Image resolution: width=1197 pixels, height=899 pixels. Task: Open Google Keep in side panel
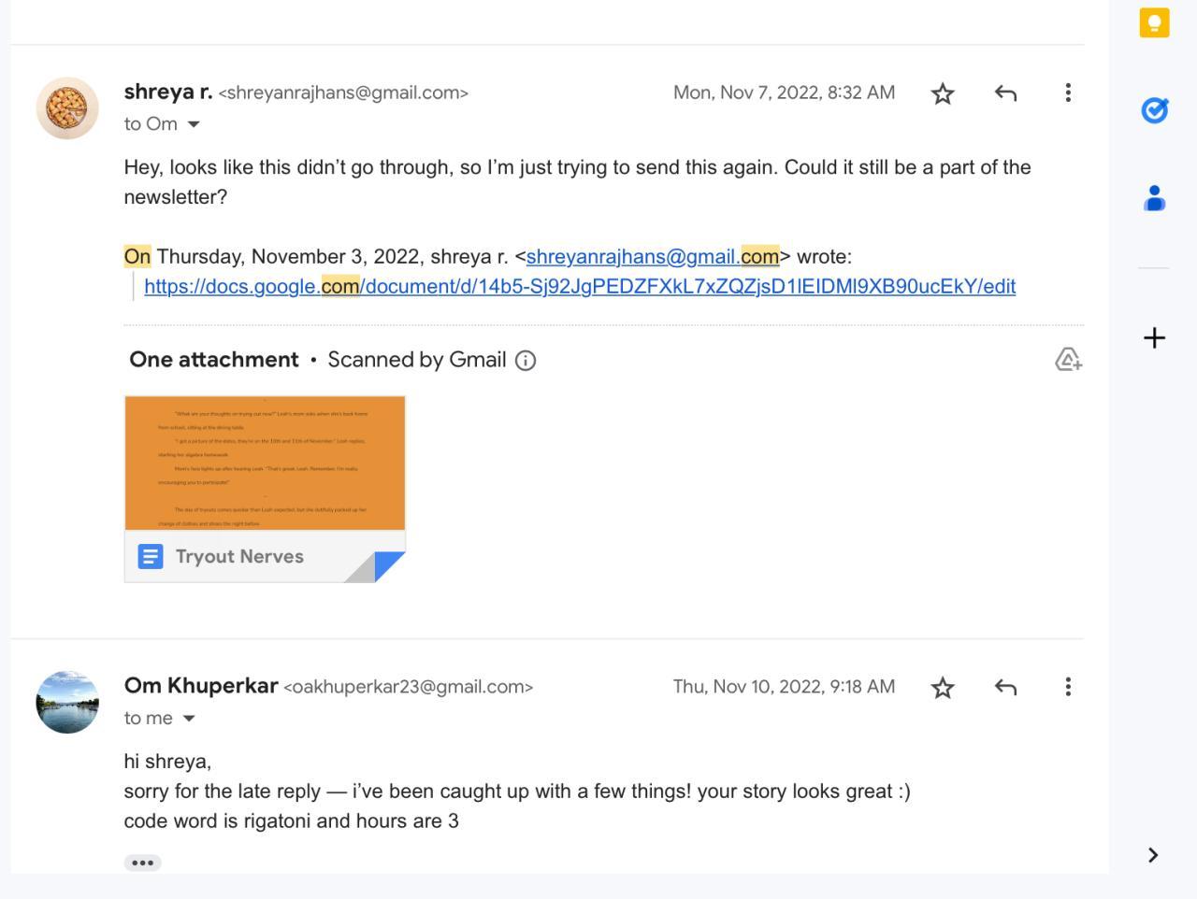pos(1154,22)
